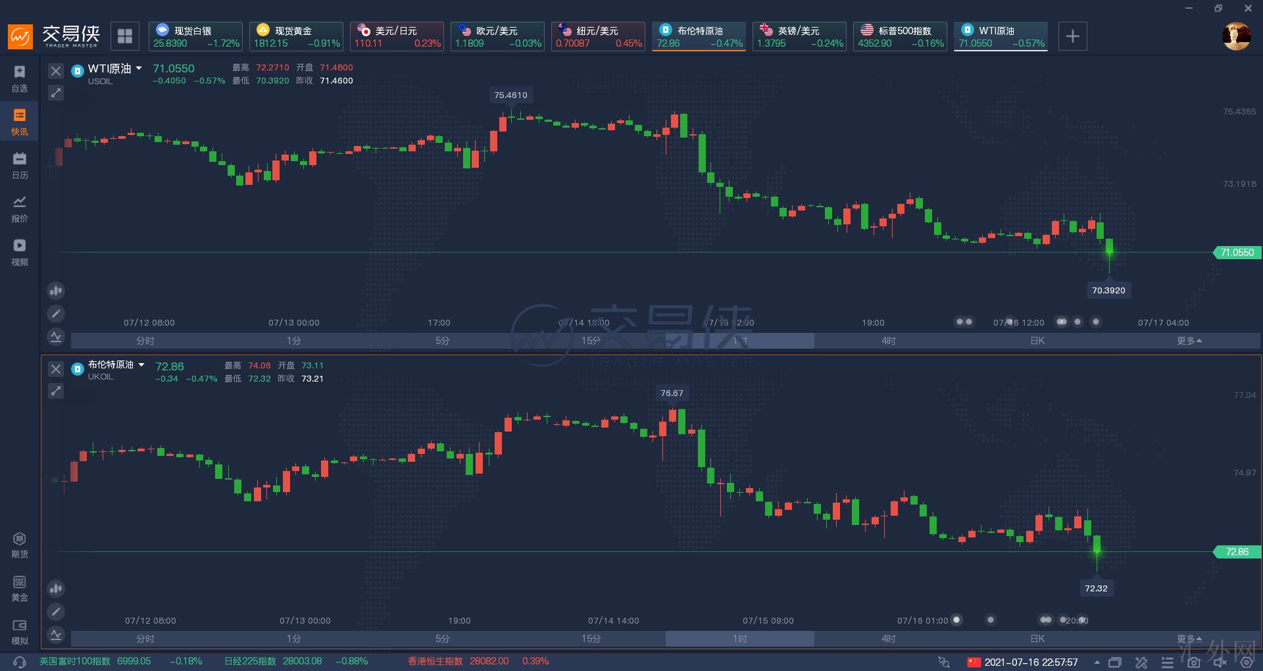
Task: Open the 日历 calendar sidebar icon
Action: coord(20,165)
